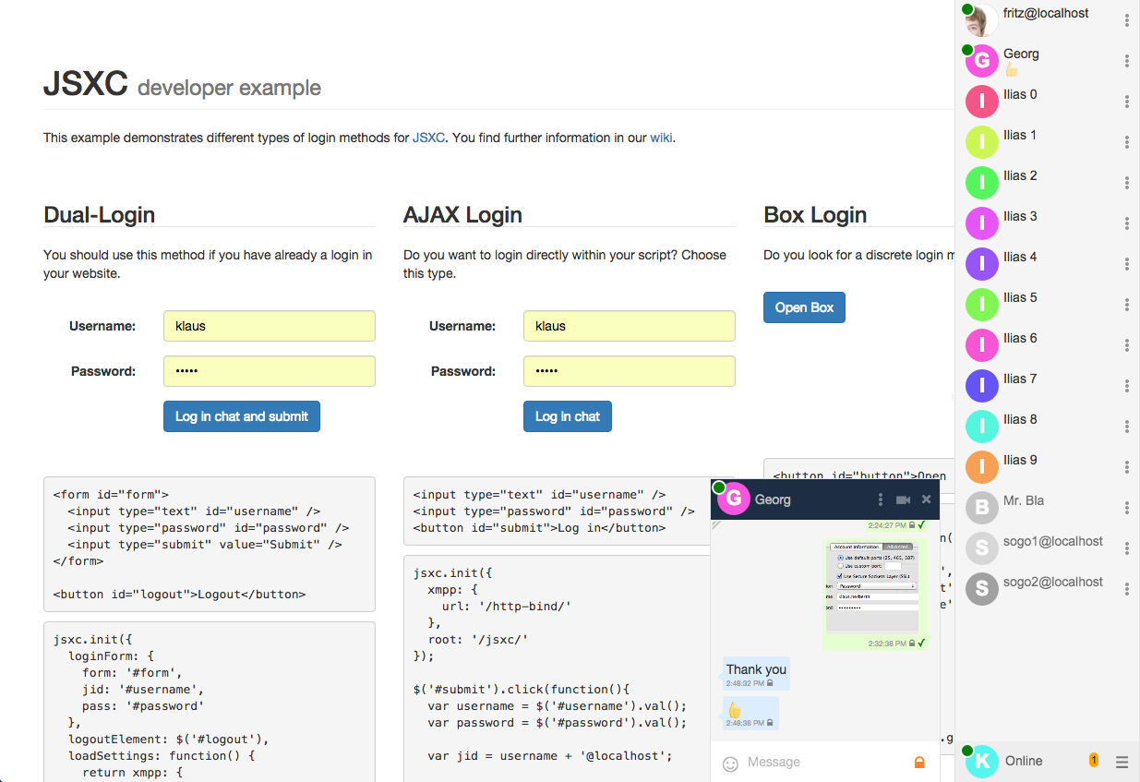Select the Ilias 4 contact name
The height and width of the screenshot is (782, 1140).
pos(1020,257)
